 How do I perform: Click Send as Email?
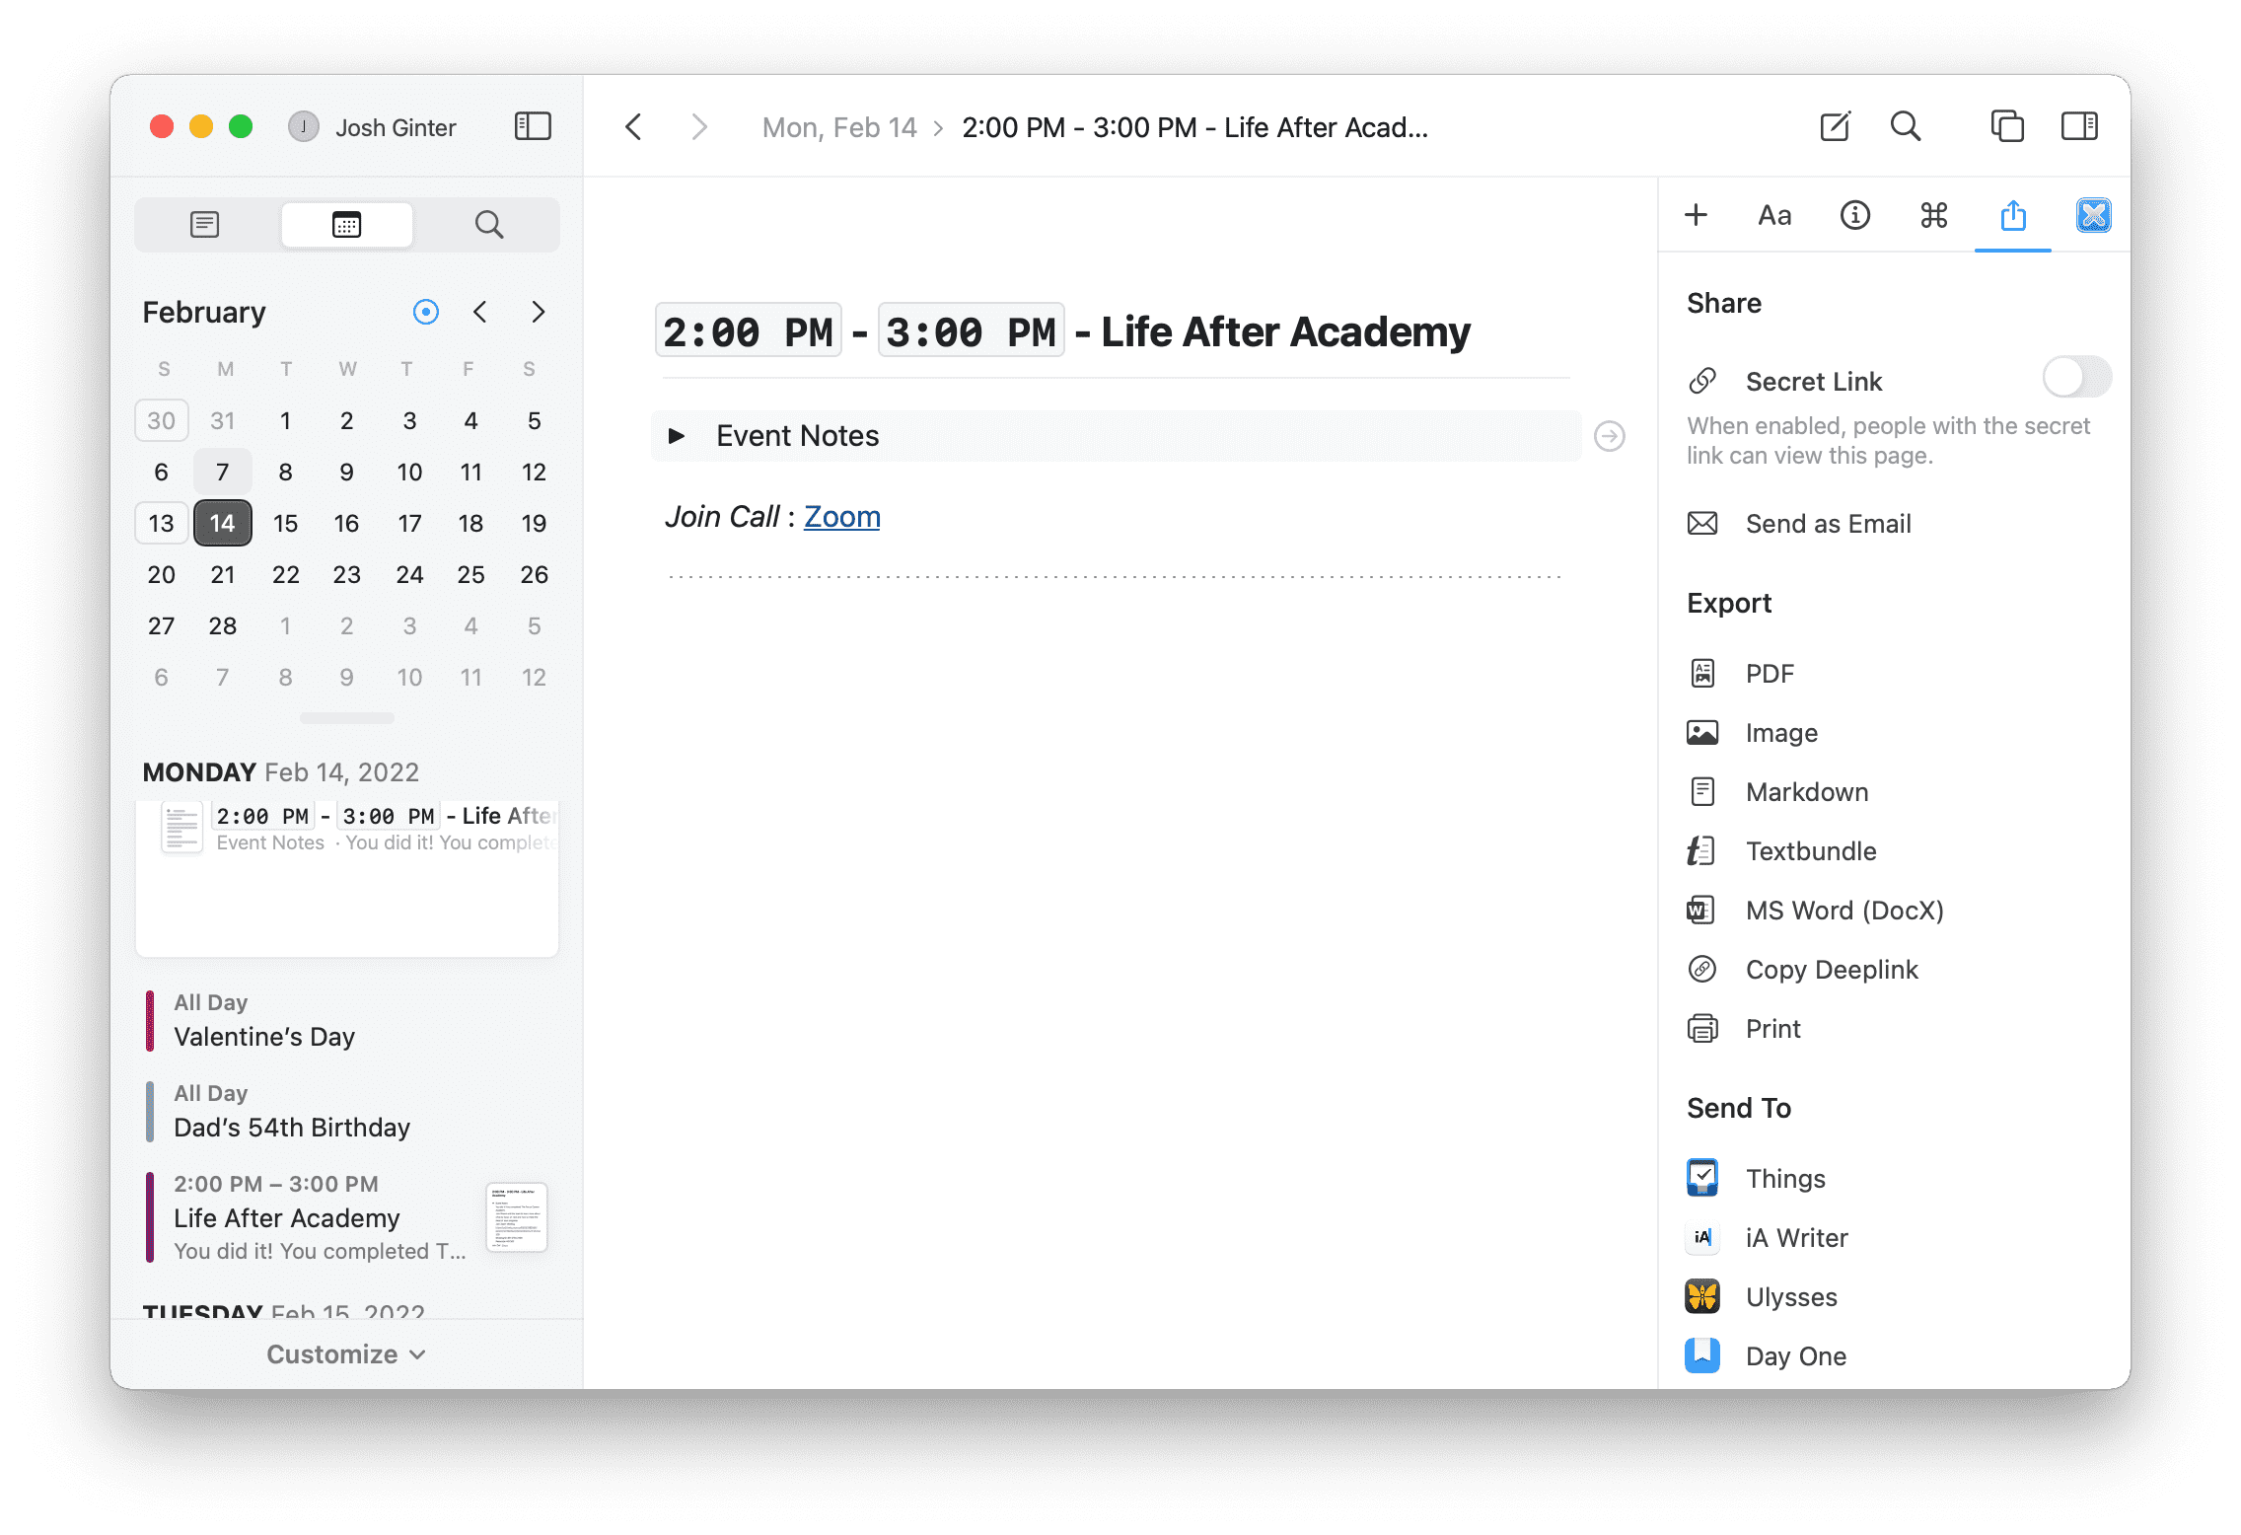(x=1800, y=524)
